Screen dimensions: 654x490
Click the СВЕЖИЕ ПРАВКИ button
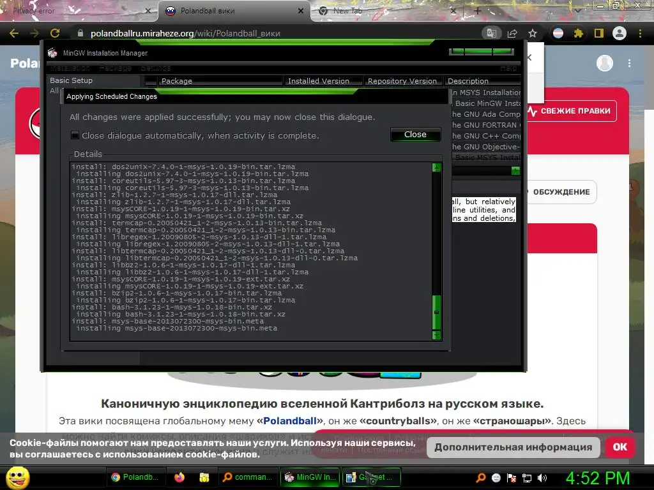(572, 111)
